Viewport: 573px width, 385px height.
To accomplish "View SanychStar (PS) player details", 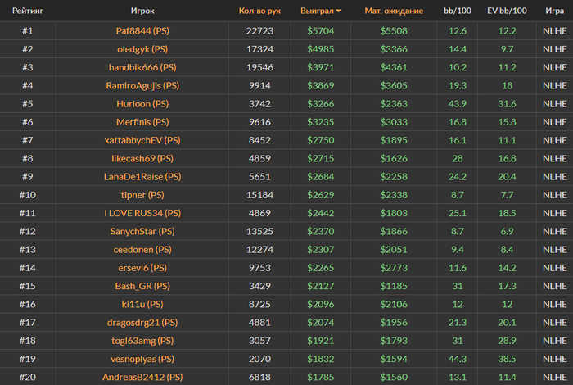I will click(x=142, y=232).
